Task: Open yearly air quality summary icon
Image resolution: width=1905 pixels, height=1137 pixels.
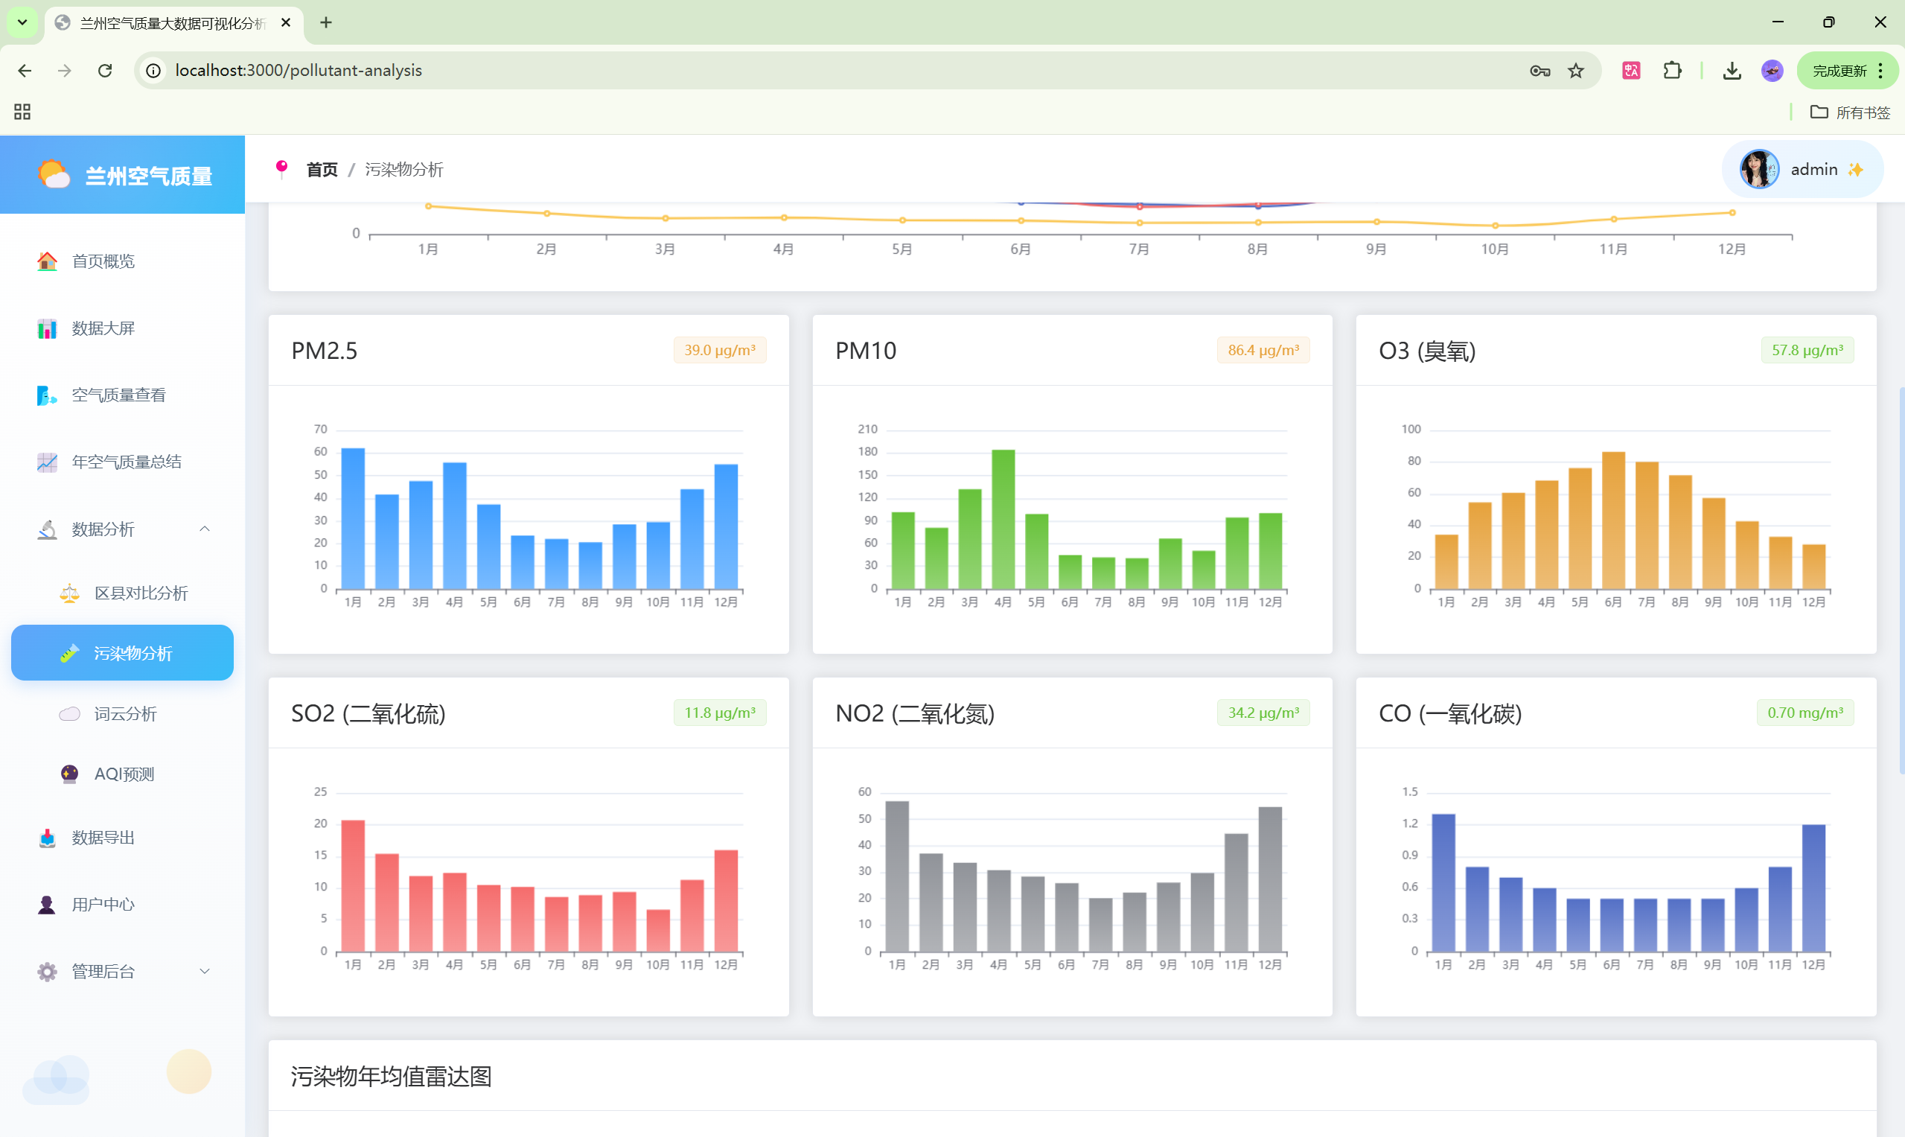Action: pyautogui.click(x=47, y=462)
